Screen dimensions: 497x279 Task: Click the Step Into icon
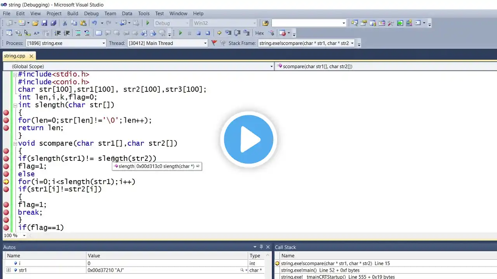[x=228, y=33]
